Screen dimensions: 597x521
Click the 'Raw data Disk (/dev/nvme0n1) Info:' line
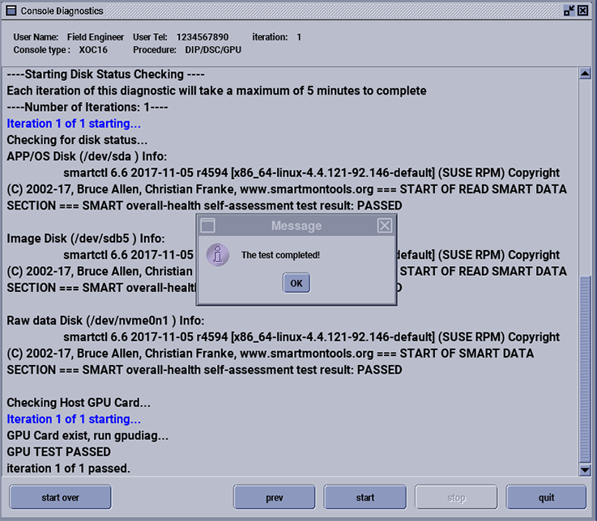[x=105, y=320]
